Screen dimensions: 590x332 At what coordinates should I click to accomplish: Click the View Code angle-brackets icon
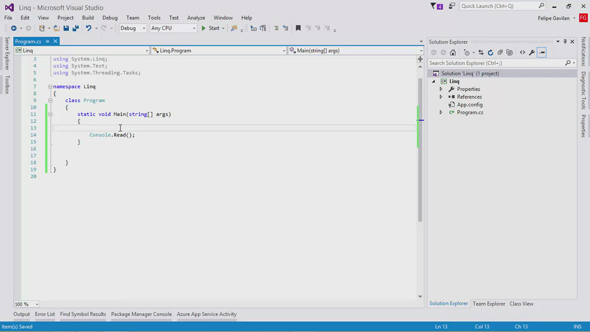point(522,53)
